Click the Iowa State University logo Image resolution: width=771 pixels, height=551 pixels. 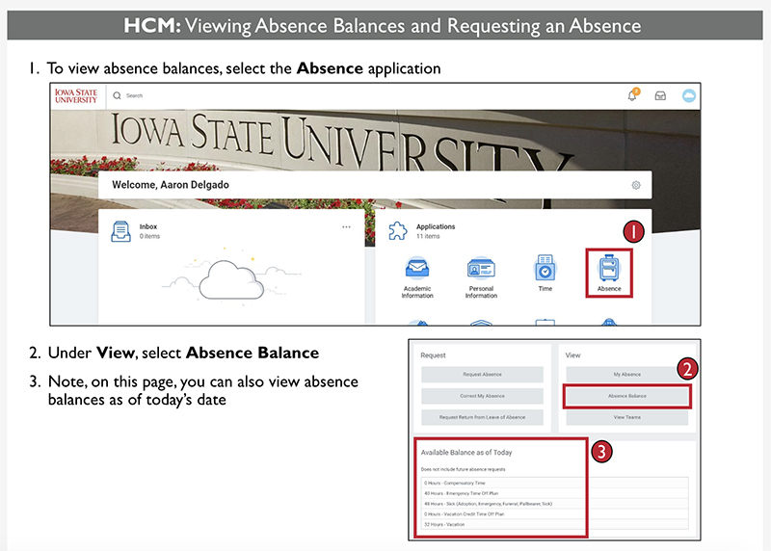click(76, 96)
